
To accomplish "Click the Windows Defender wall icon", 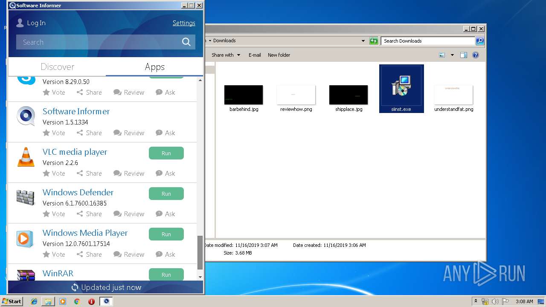I will pyautogui.click(x=25, y=197).
